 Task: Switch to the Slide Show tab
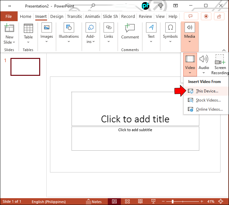110,16
